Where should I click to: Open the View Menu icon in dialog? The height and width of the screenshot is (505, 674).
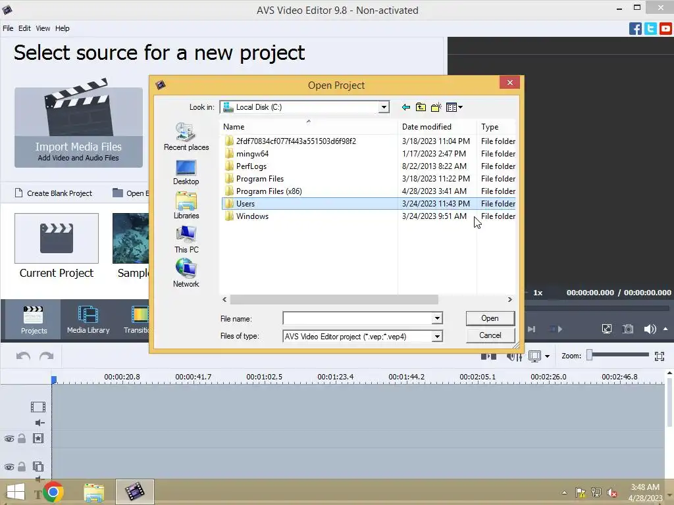coord(454,107)
